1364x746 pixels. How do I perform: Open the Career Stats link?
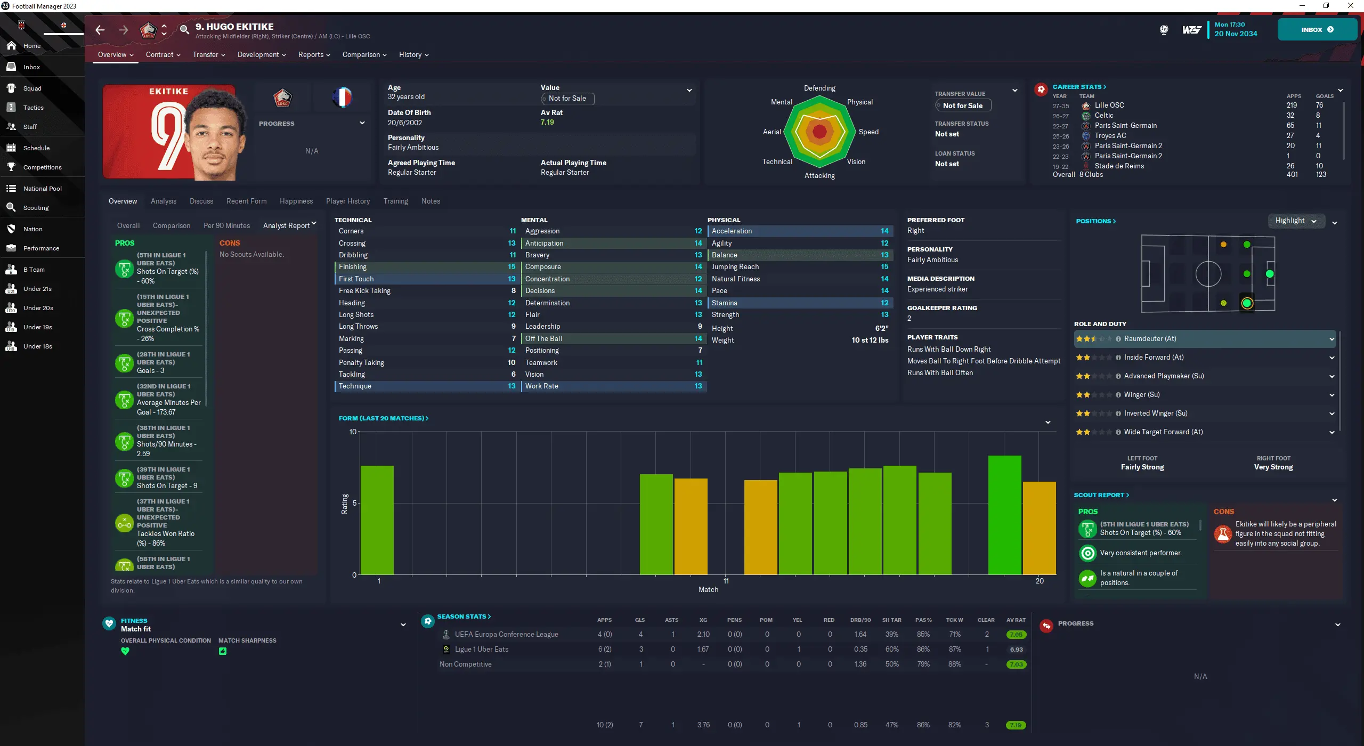pos(1079,87)
